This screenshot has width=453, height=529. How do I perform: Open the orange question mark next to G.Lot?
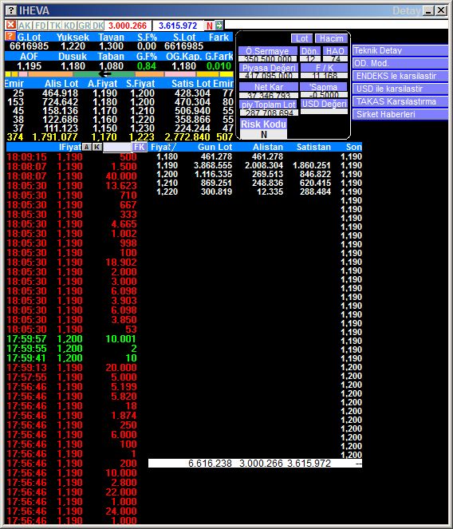click(x=10, y=36)
